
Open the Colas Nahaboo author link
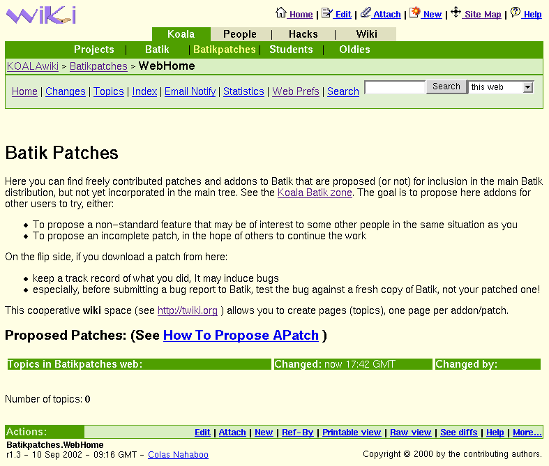click(x=178, y=454)
